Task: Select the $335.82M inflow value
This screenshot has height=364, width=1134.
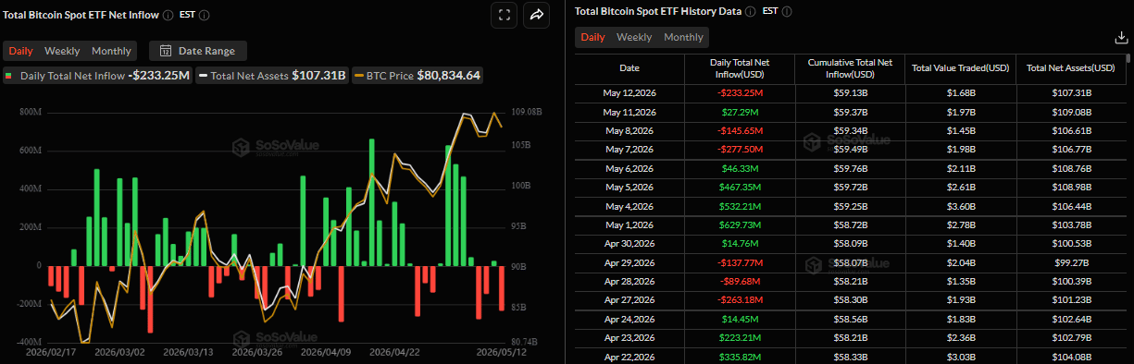Action: 739,358
